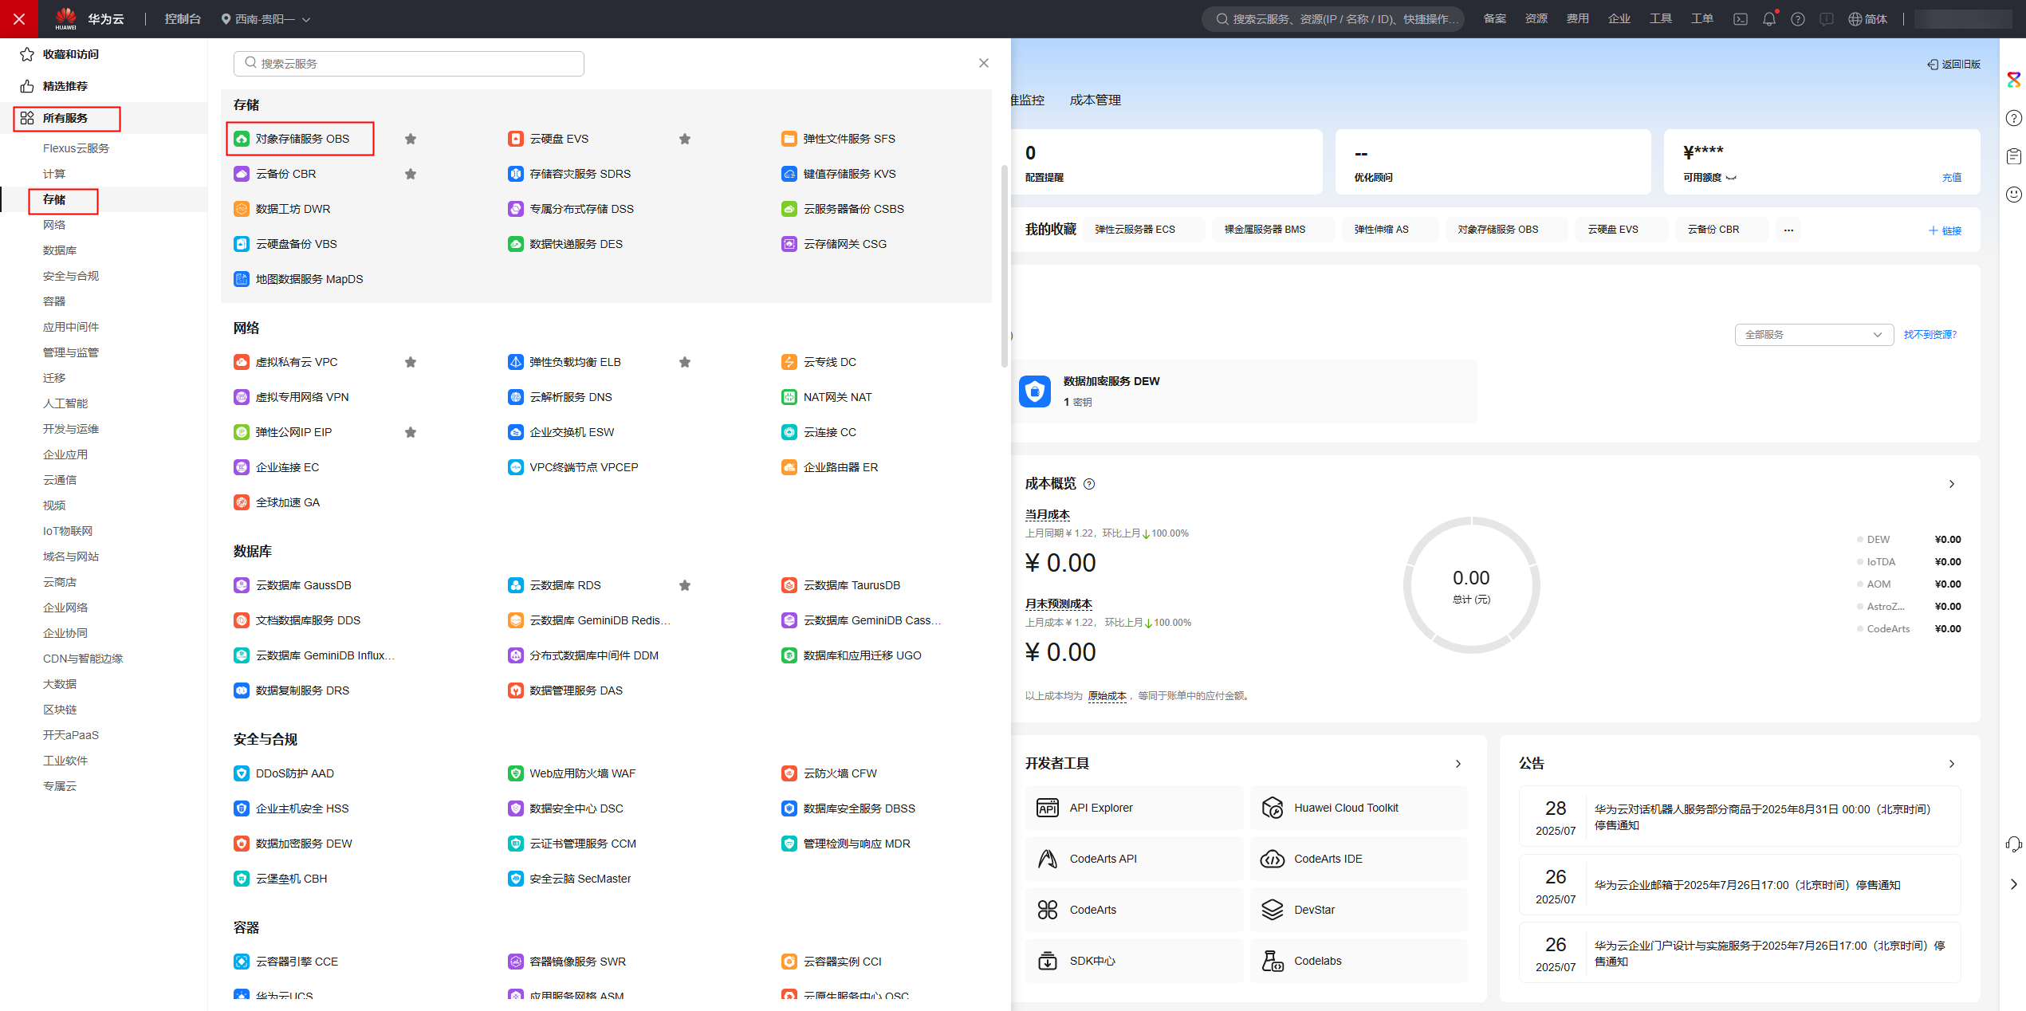Click the notification bell icon
This screenshot has height=1011, width=2026.
(x=1768, y=19)
